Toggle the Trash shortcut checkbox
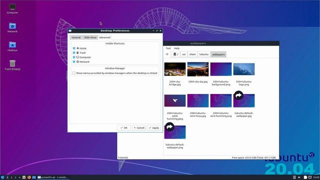 pos(74,53)
